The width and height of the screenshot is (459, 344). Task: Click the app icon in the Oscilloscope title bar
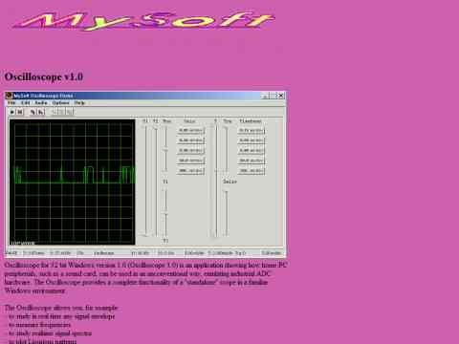9,96
